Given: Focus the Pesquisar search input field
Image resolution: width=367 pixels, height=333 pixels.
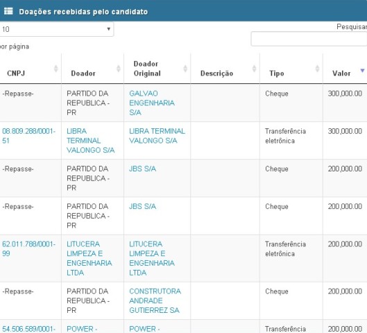Looking at the screenshot, I should (309, 39).
